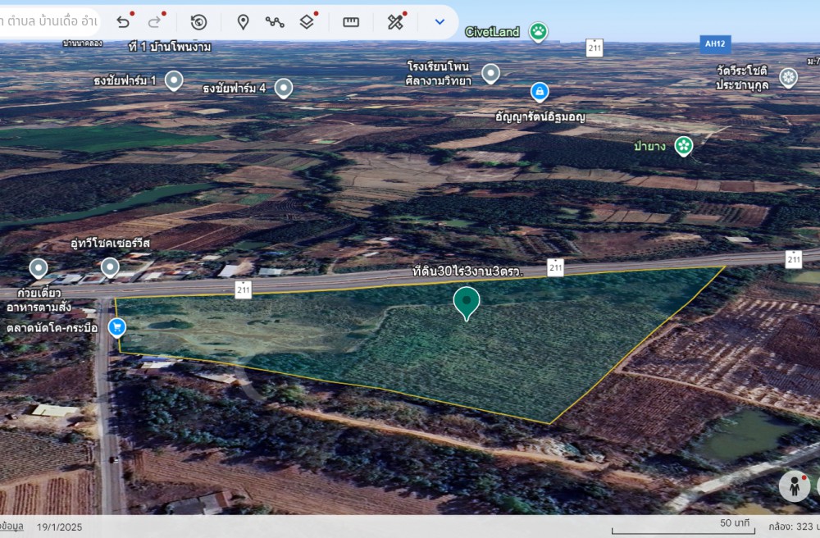Click the redo arrow in the toolbar
This screenshot has width=820, height=538.
[x=155, y=22]
